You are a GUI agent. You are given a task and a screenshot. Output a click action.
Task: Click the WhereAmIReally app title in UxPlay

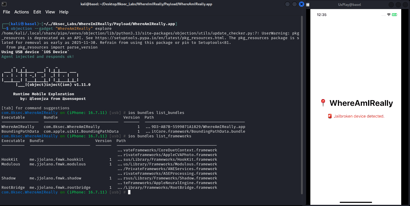click(x=361, y=103)
